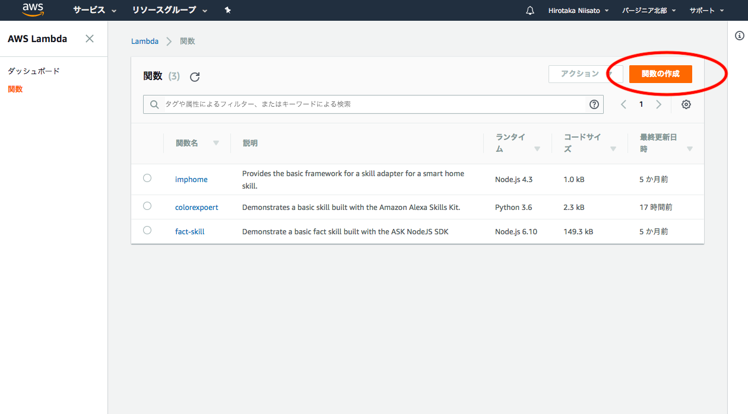Viewport: 748px width, 414px height.
Task: Select the imphome function radio button
Action: (147, 178)
